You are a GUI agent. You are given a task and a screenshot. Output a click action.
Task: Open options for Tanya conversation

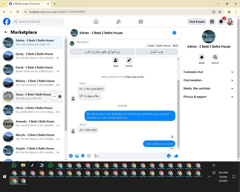54,96
